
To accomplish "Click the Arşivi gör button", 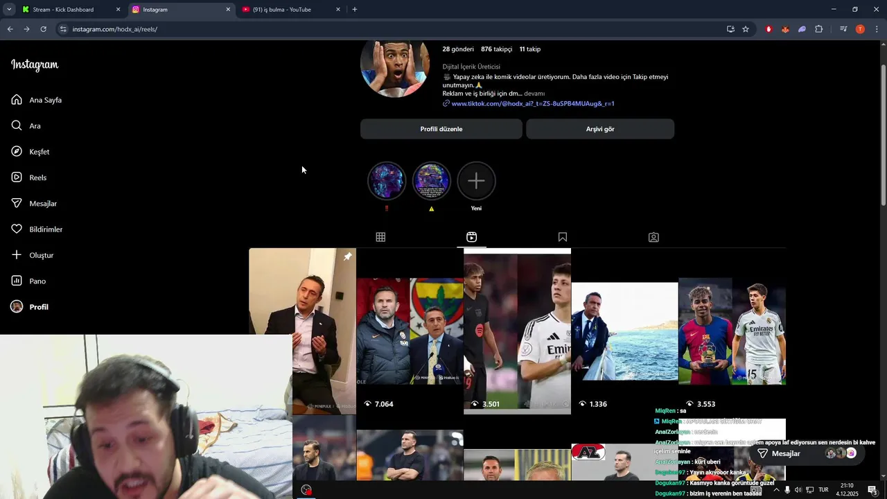I will 600,129.
